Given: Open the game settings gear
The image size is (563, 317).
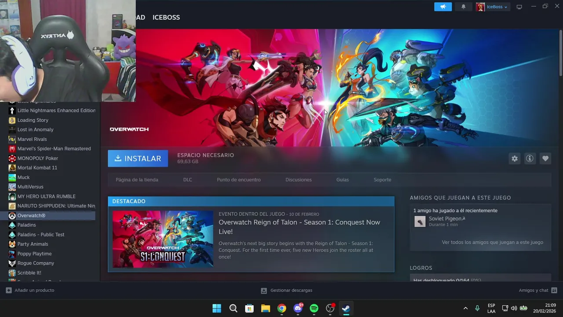Looking at the screenshot, I should pyautogui.click(x=515, y=158).
